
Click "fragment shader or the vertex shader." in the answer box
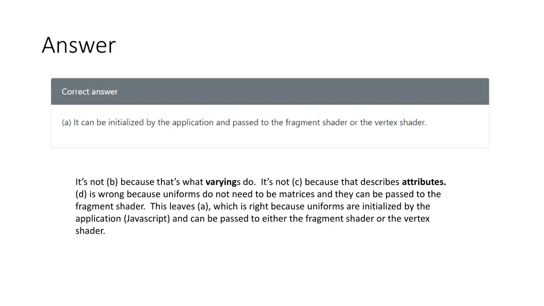(356, 123)
